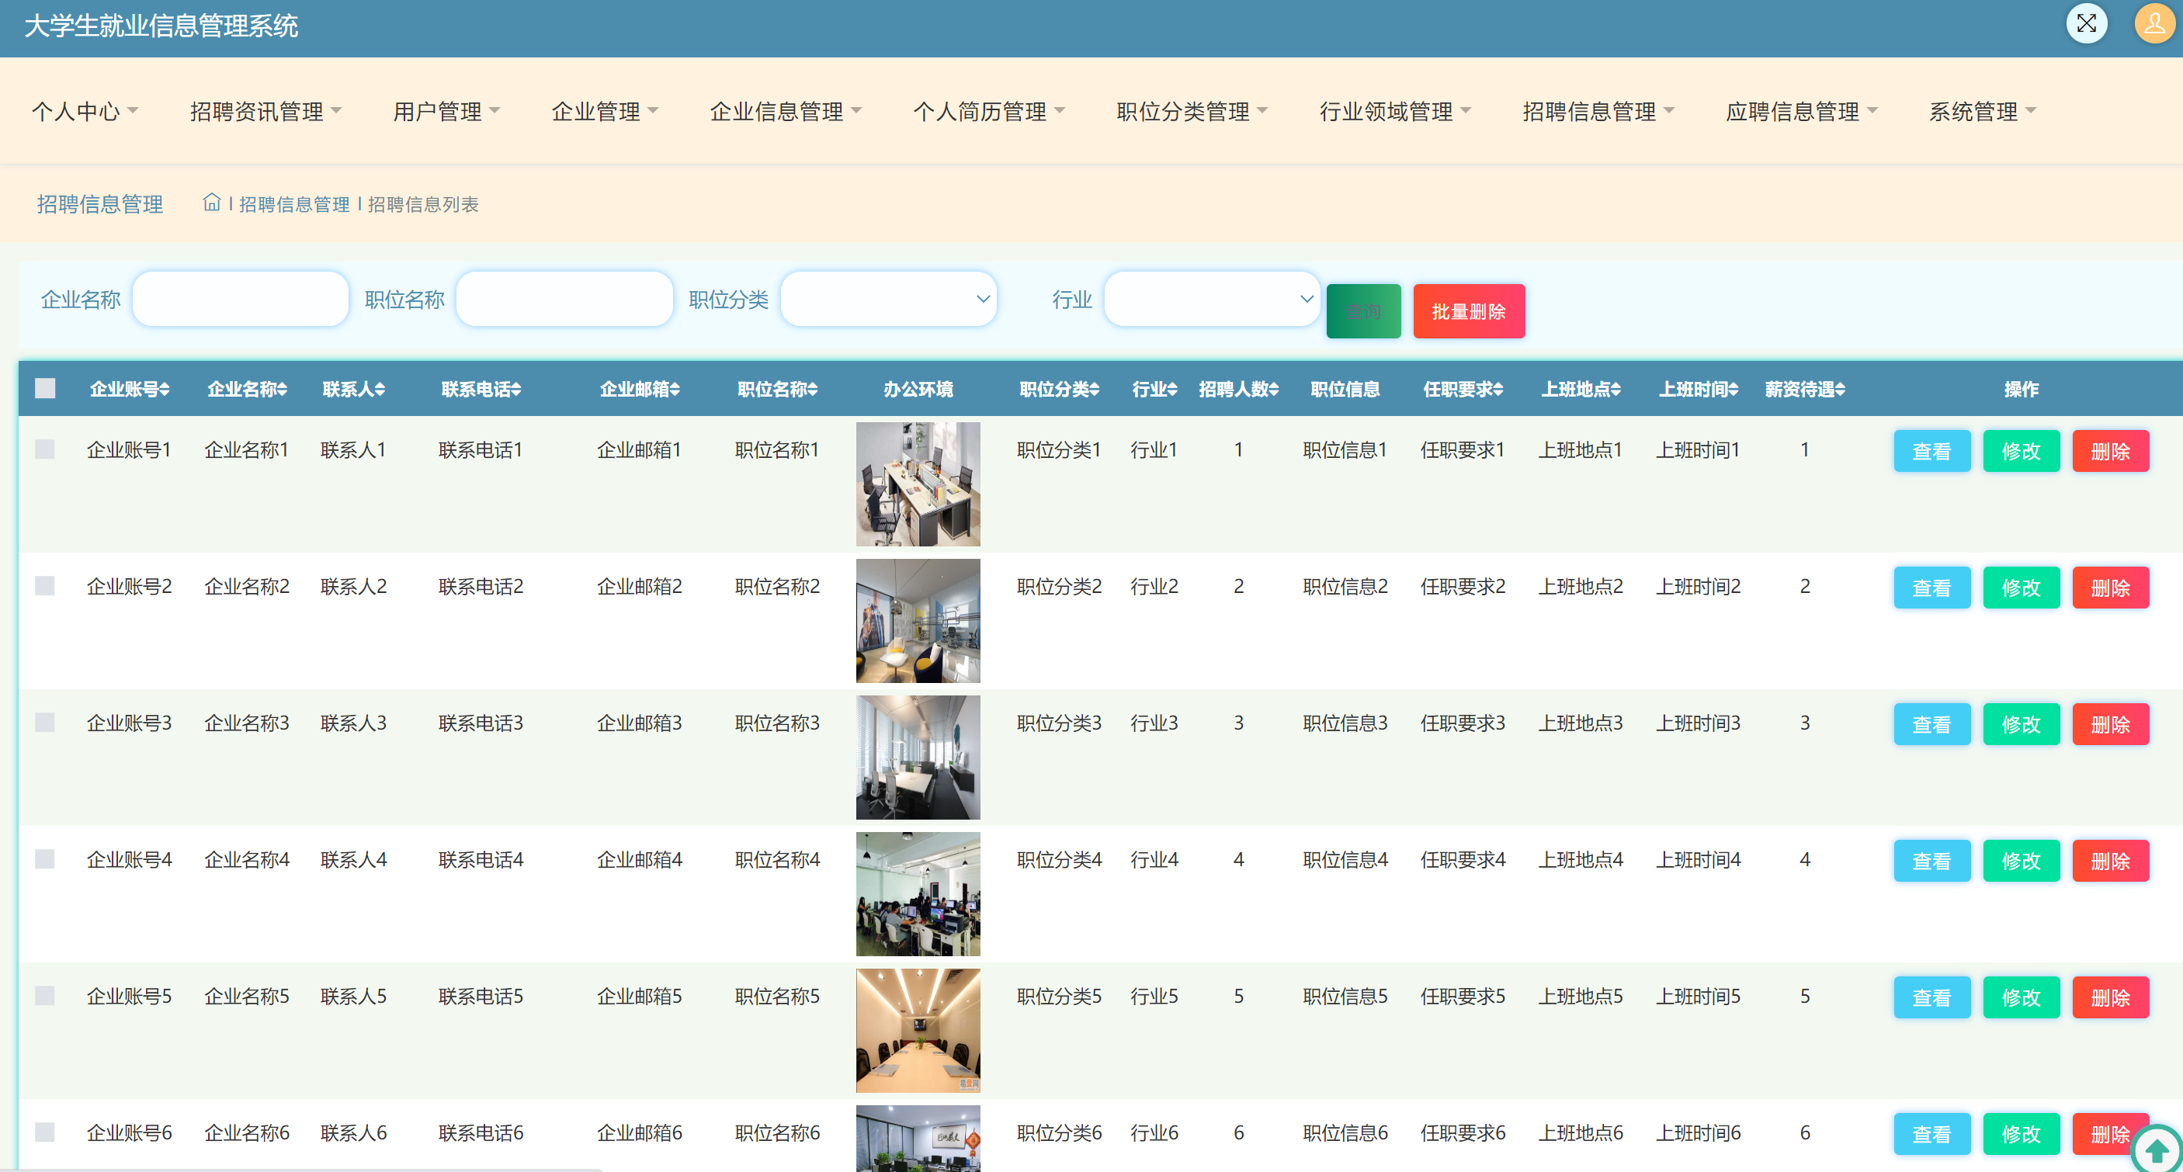Click the 企业邮箱5 table cell
This screenshot has height=1172, width=2183.
[639, 996]
